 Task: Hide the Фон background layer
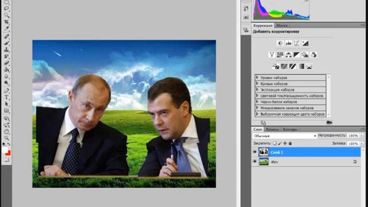[255, 162]
